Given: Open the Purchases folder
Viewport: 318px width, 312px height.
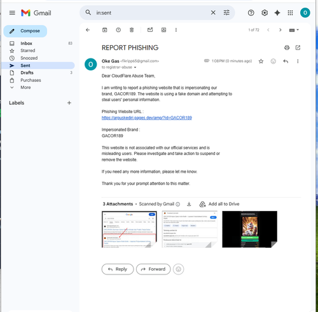Looking at the screenshot, I should point(39,80).
